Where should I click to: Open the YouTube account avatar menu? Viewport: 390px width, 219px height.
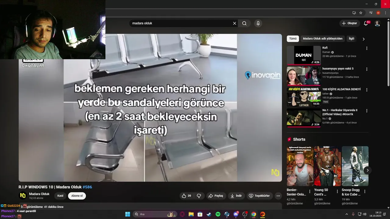[377, 23]
